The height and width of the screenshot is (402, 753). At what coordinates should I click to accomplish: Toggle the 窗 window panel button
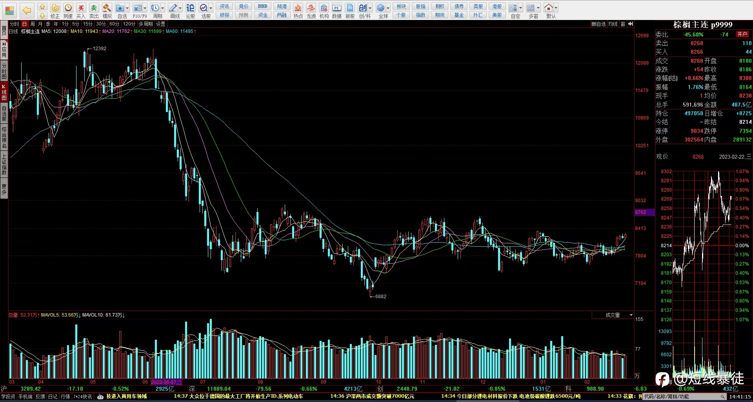click(x=623, y=24)
